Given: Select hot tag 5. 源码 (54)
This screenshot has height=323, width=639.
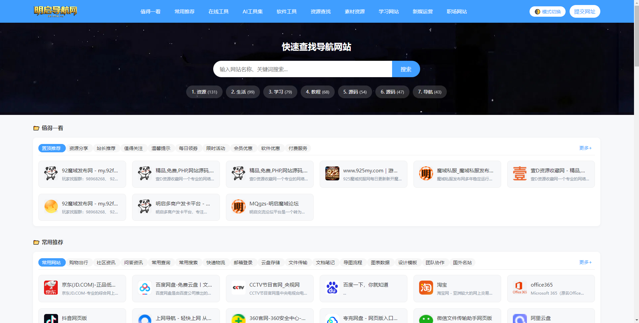Looking at the screenshot, I should [355, 92].
